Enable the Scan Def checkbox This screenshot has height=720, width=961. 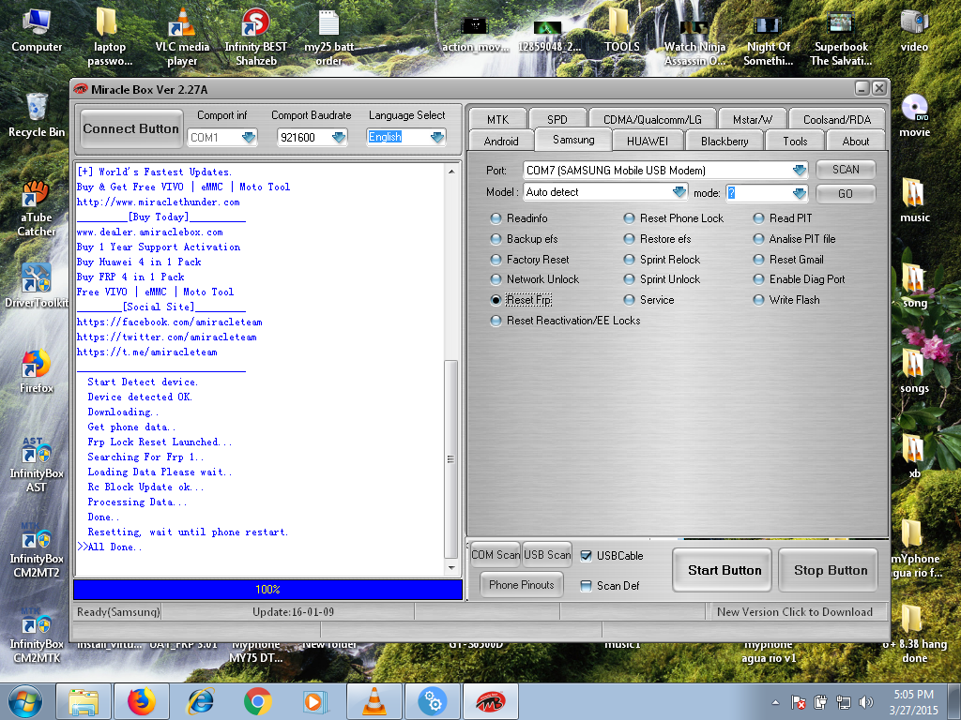pos(586,586)
